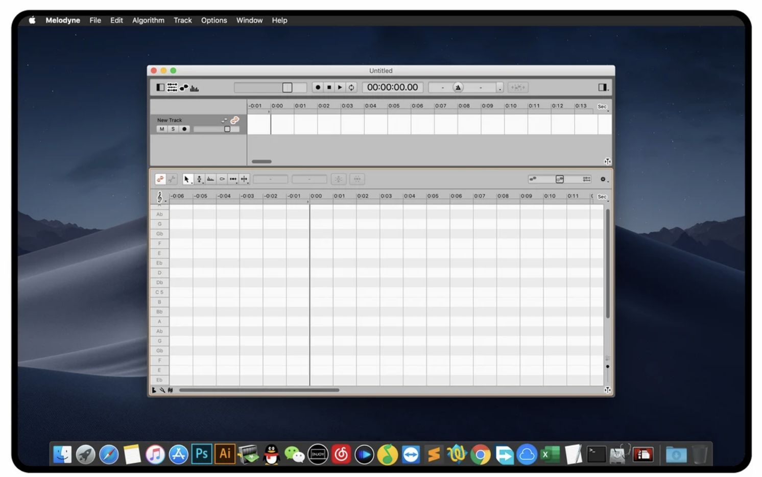Select the Formant tool
The image size is (762, 477).
[210, 179]
